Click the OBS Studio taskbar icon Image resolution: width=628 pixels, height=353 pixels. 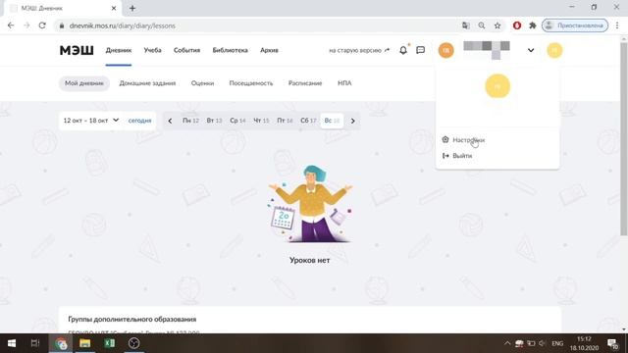133,343
